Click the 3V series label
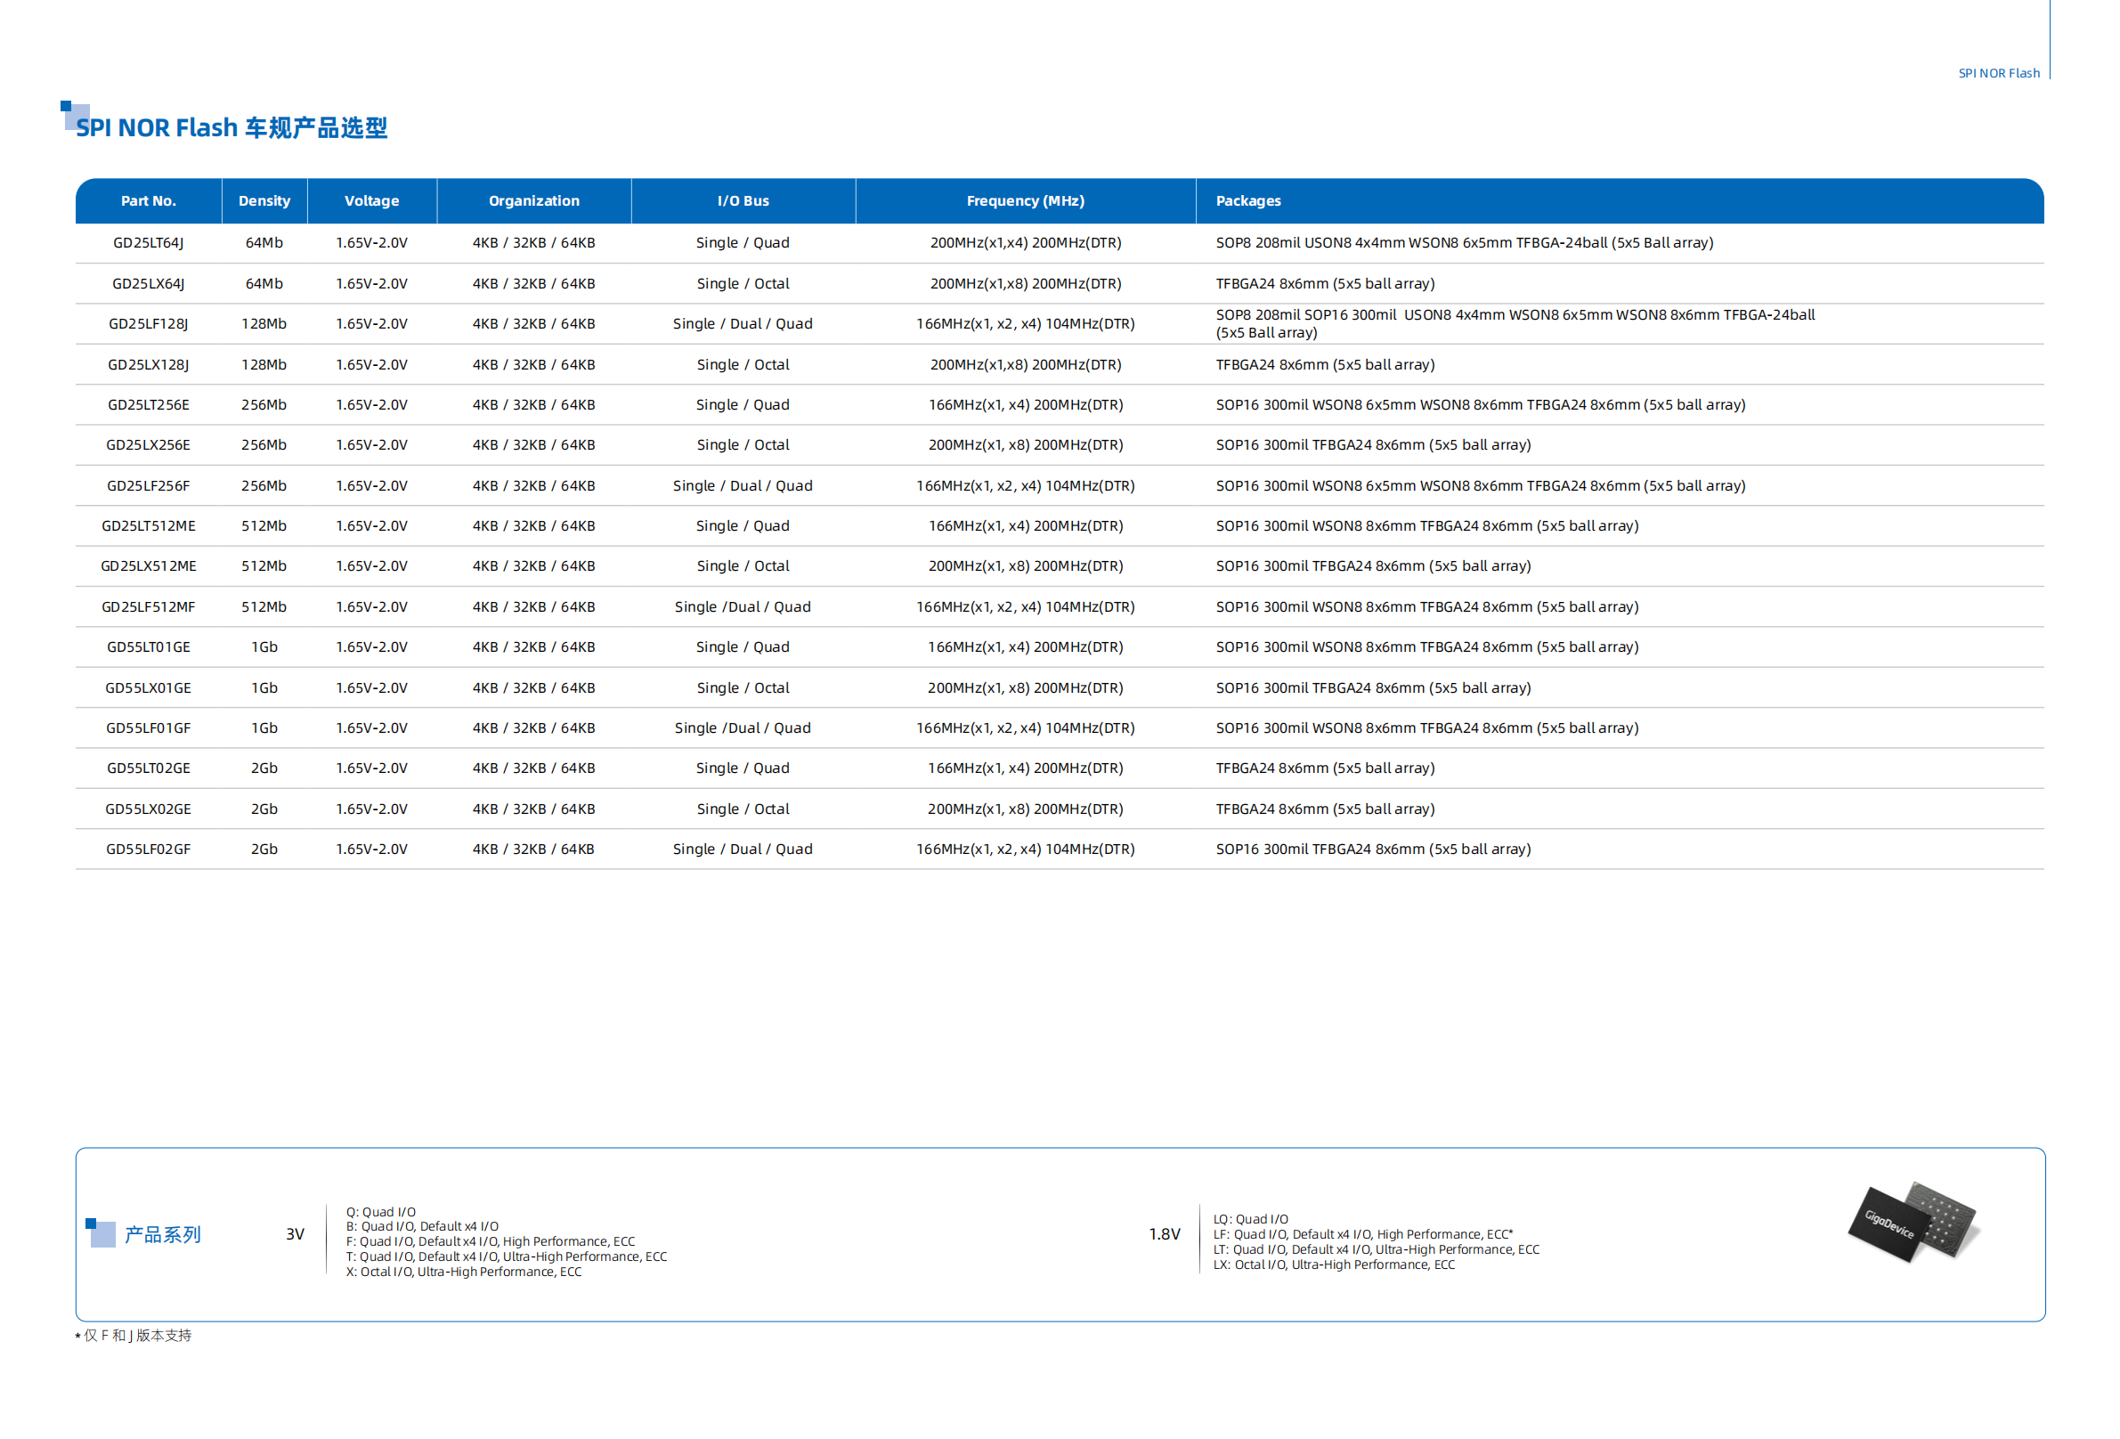The image size is (2120, 1439). (295, 1233)
